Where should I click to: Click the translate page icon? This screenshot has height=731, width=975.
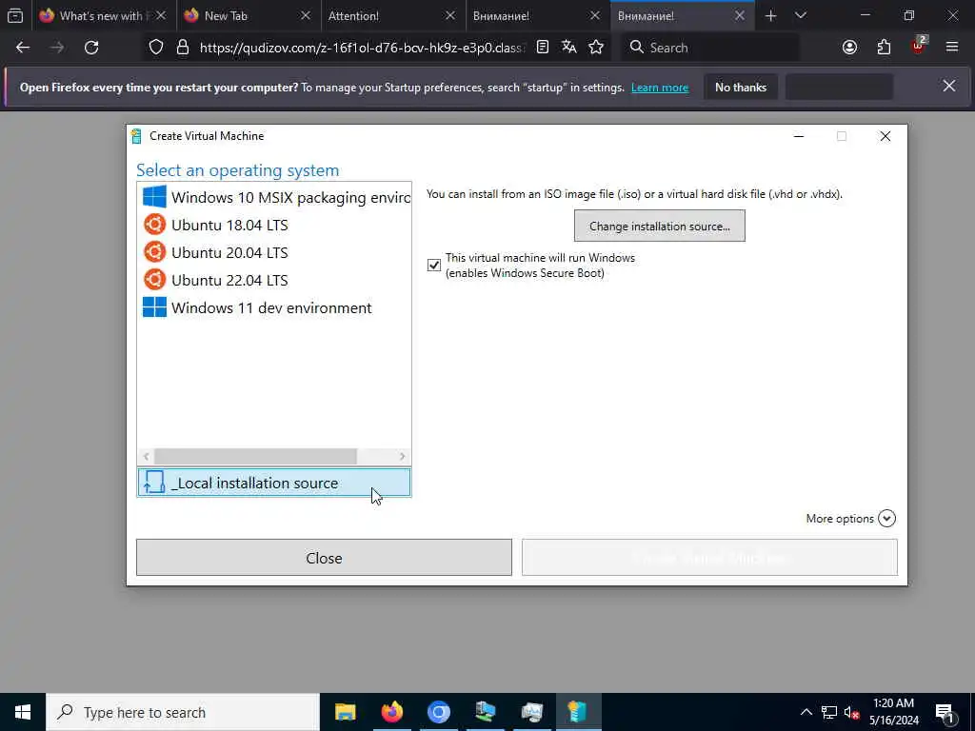569,48
